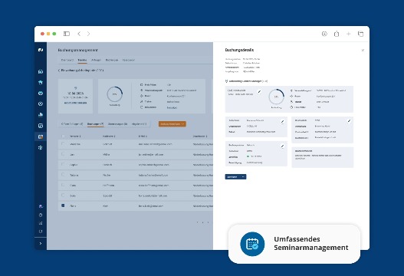Untick the checked checkbox in the last row
The height and width of the screenshot is (276, 404).
pos(63,205)
